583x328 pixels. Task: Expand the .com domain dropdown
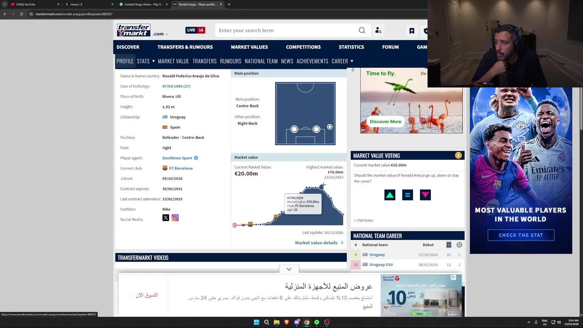point(160,34)
